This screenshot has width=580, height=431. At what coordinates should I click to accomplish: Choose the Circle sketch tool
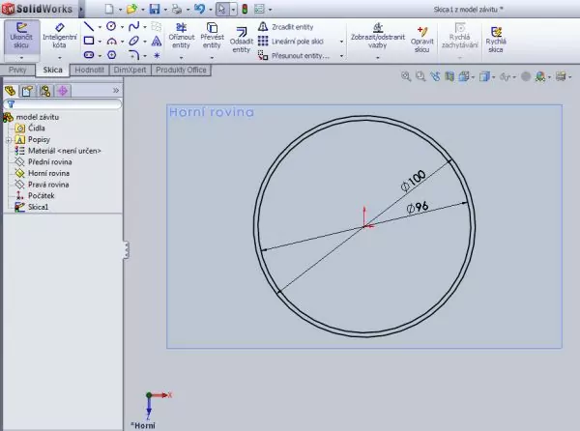pyautogui.click(x=111, y=26)
